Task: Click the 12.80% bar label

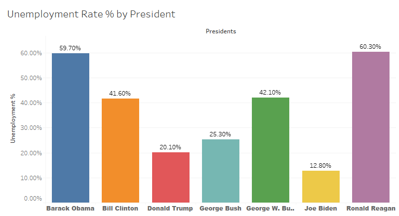Action: 321,166
